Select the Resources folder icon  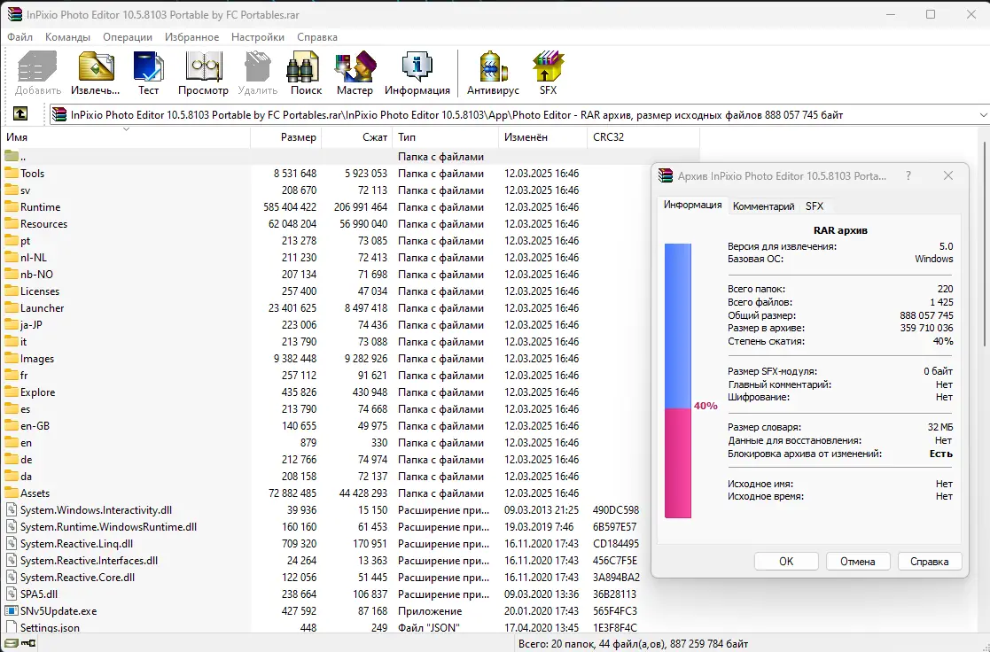(x=11, y=223)
